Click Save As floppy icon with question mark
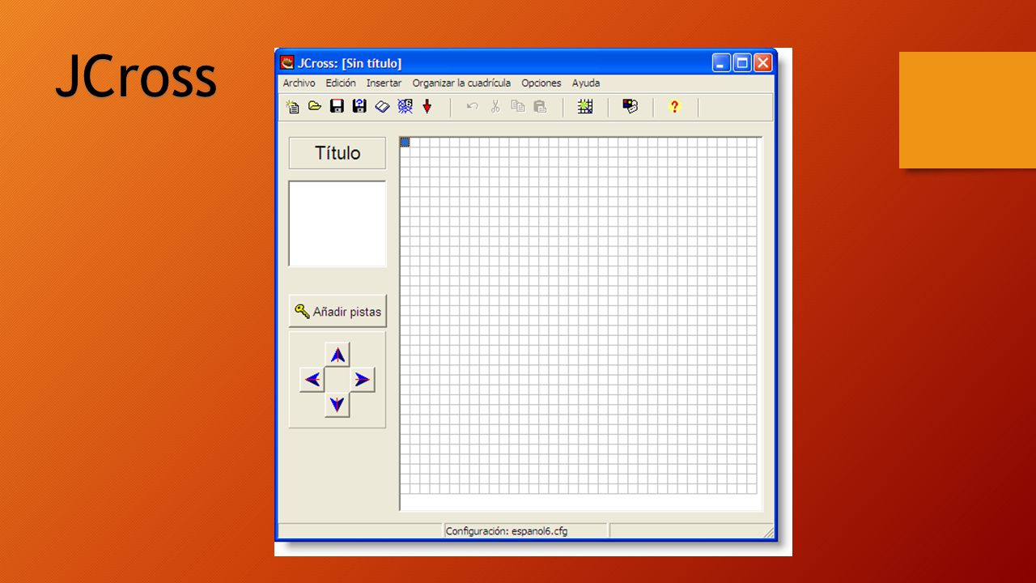This screenshot has height=583, width=1036. [x=360, y=106]
